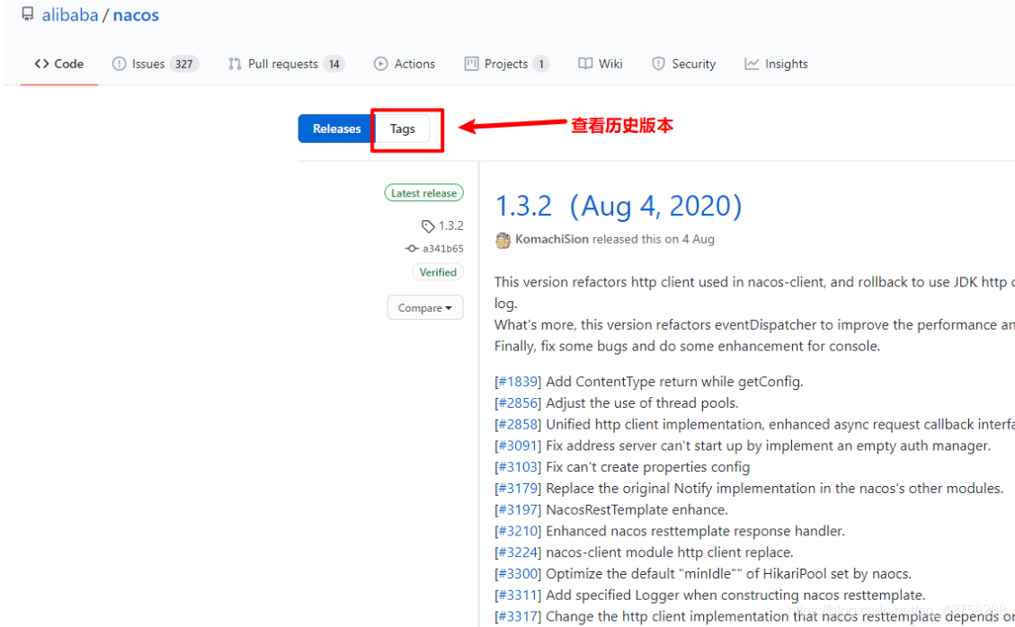The width and height of the screenshot is (1015, 627).
Task: Click text 'NacosRestTemplate enhance.'
Action: click(637, 510)
